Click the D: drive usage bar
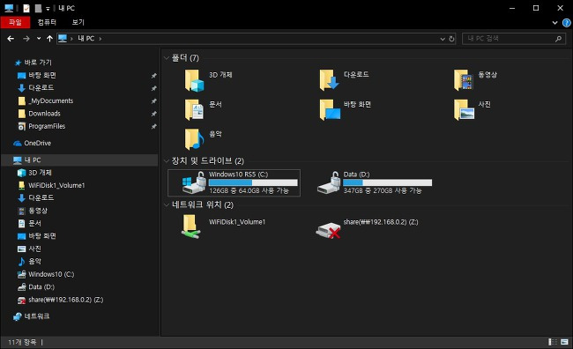573x349 pixels. click(387, 182)
